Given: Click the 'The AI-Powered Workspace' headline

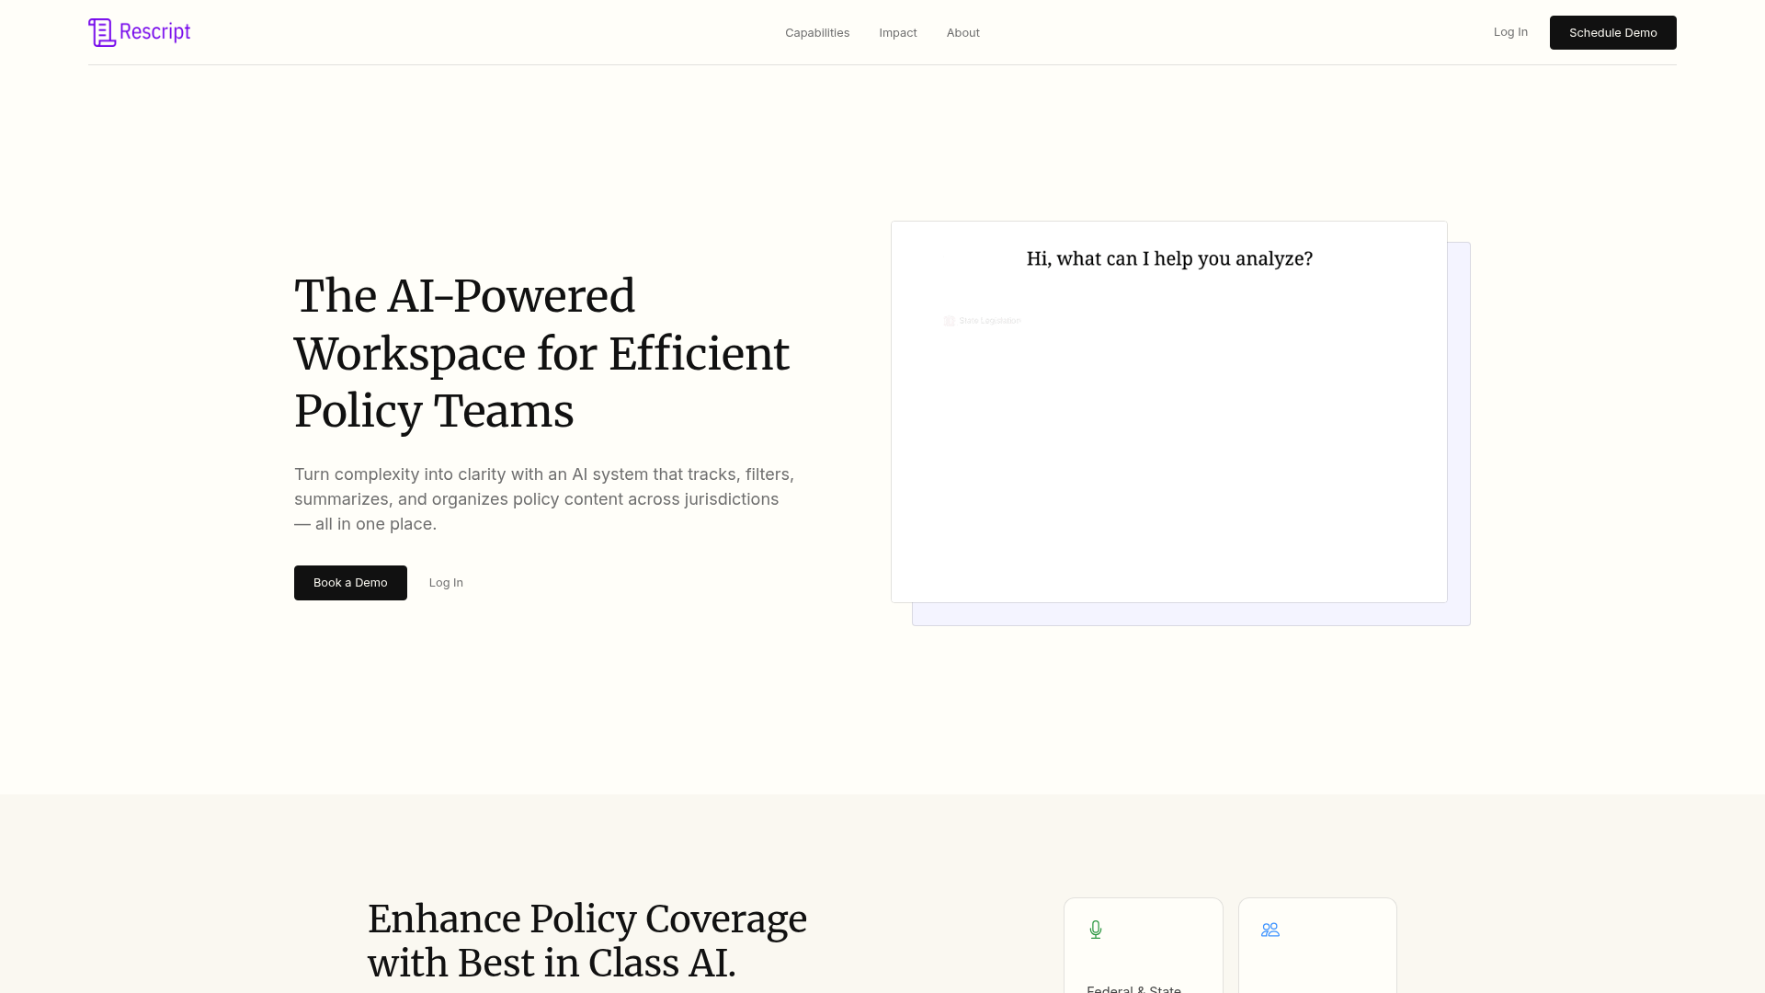Looking at the screenshot, I should 541,354.
